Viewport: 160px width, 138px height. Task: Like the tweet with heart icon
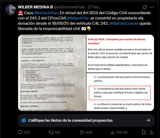[82, 132]
